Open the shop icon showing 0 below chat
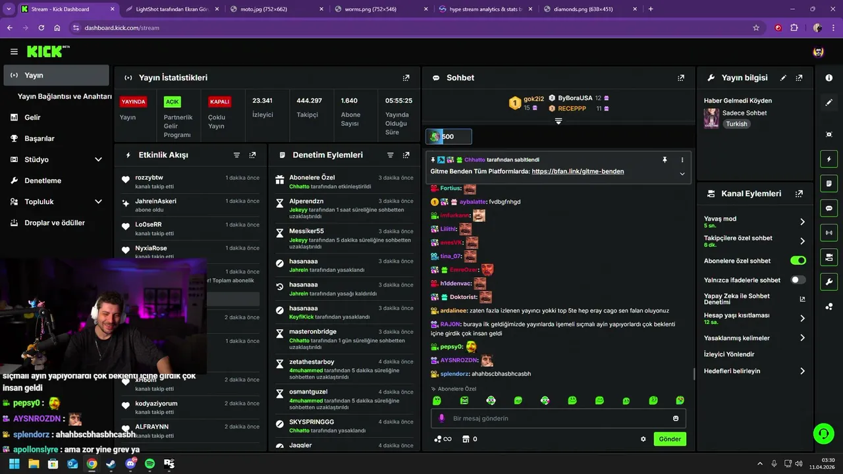Image resolution: width=843 pixels, height=474 pixels. (470, 439)
